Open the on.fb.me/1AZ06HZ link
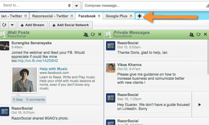Viewport: 209px width, 125px height. [x=38, y=61]
